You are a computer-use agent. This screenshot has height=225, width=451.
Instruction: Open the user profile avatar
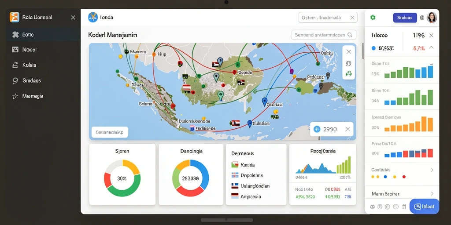(432, 18)
